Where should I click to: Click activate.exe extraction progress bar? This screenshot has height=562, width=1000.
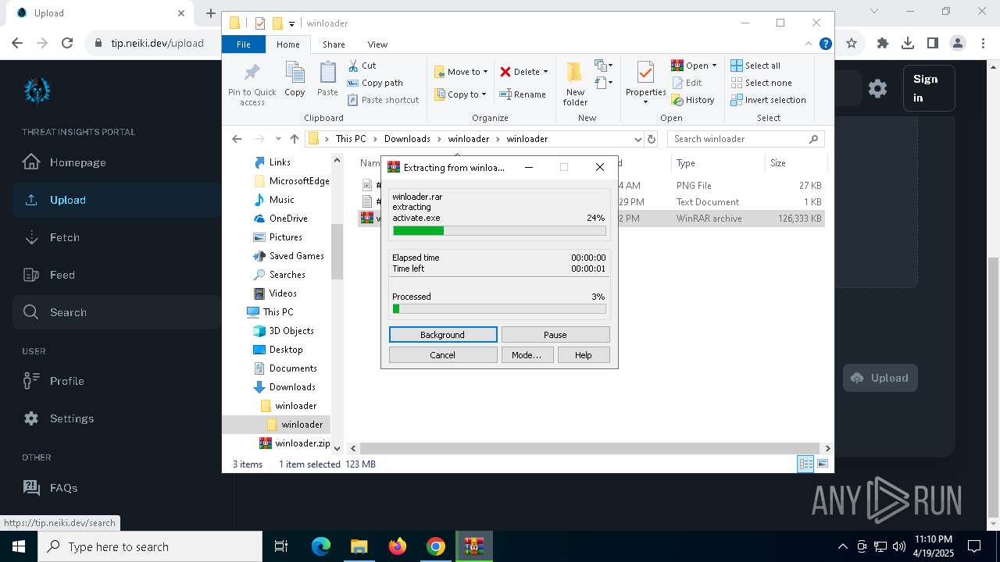click(499, 230)
